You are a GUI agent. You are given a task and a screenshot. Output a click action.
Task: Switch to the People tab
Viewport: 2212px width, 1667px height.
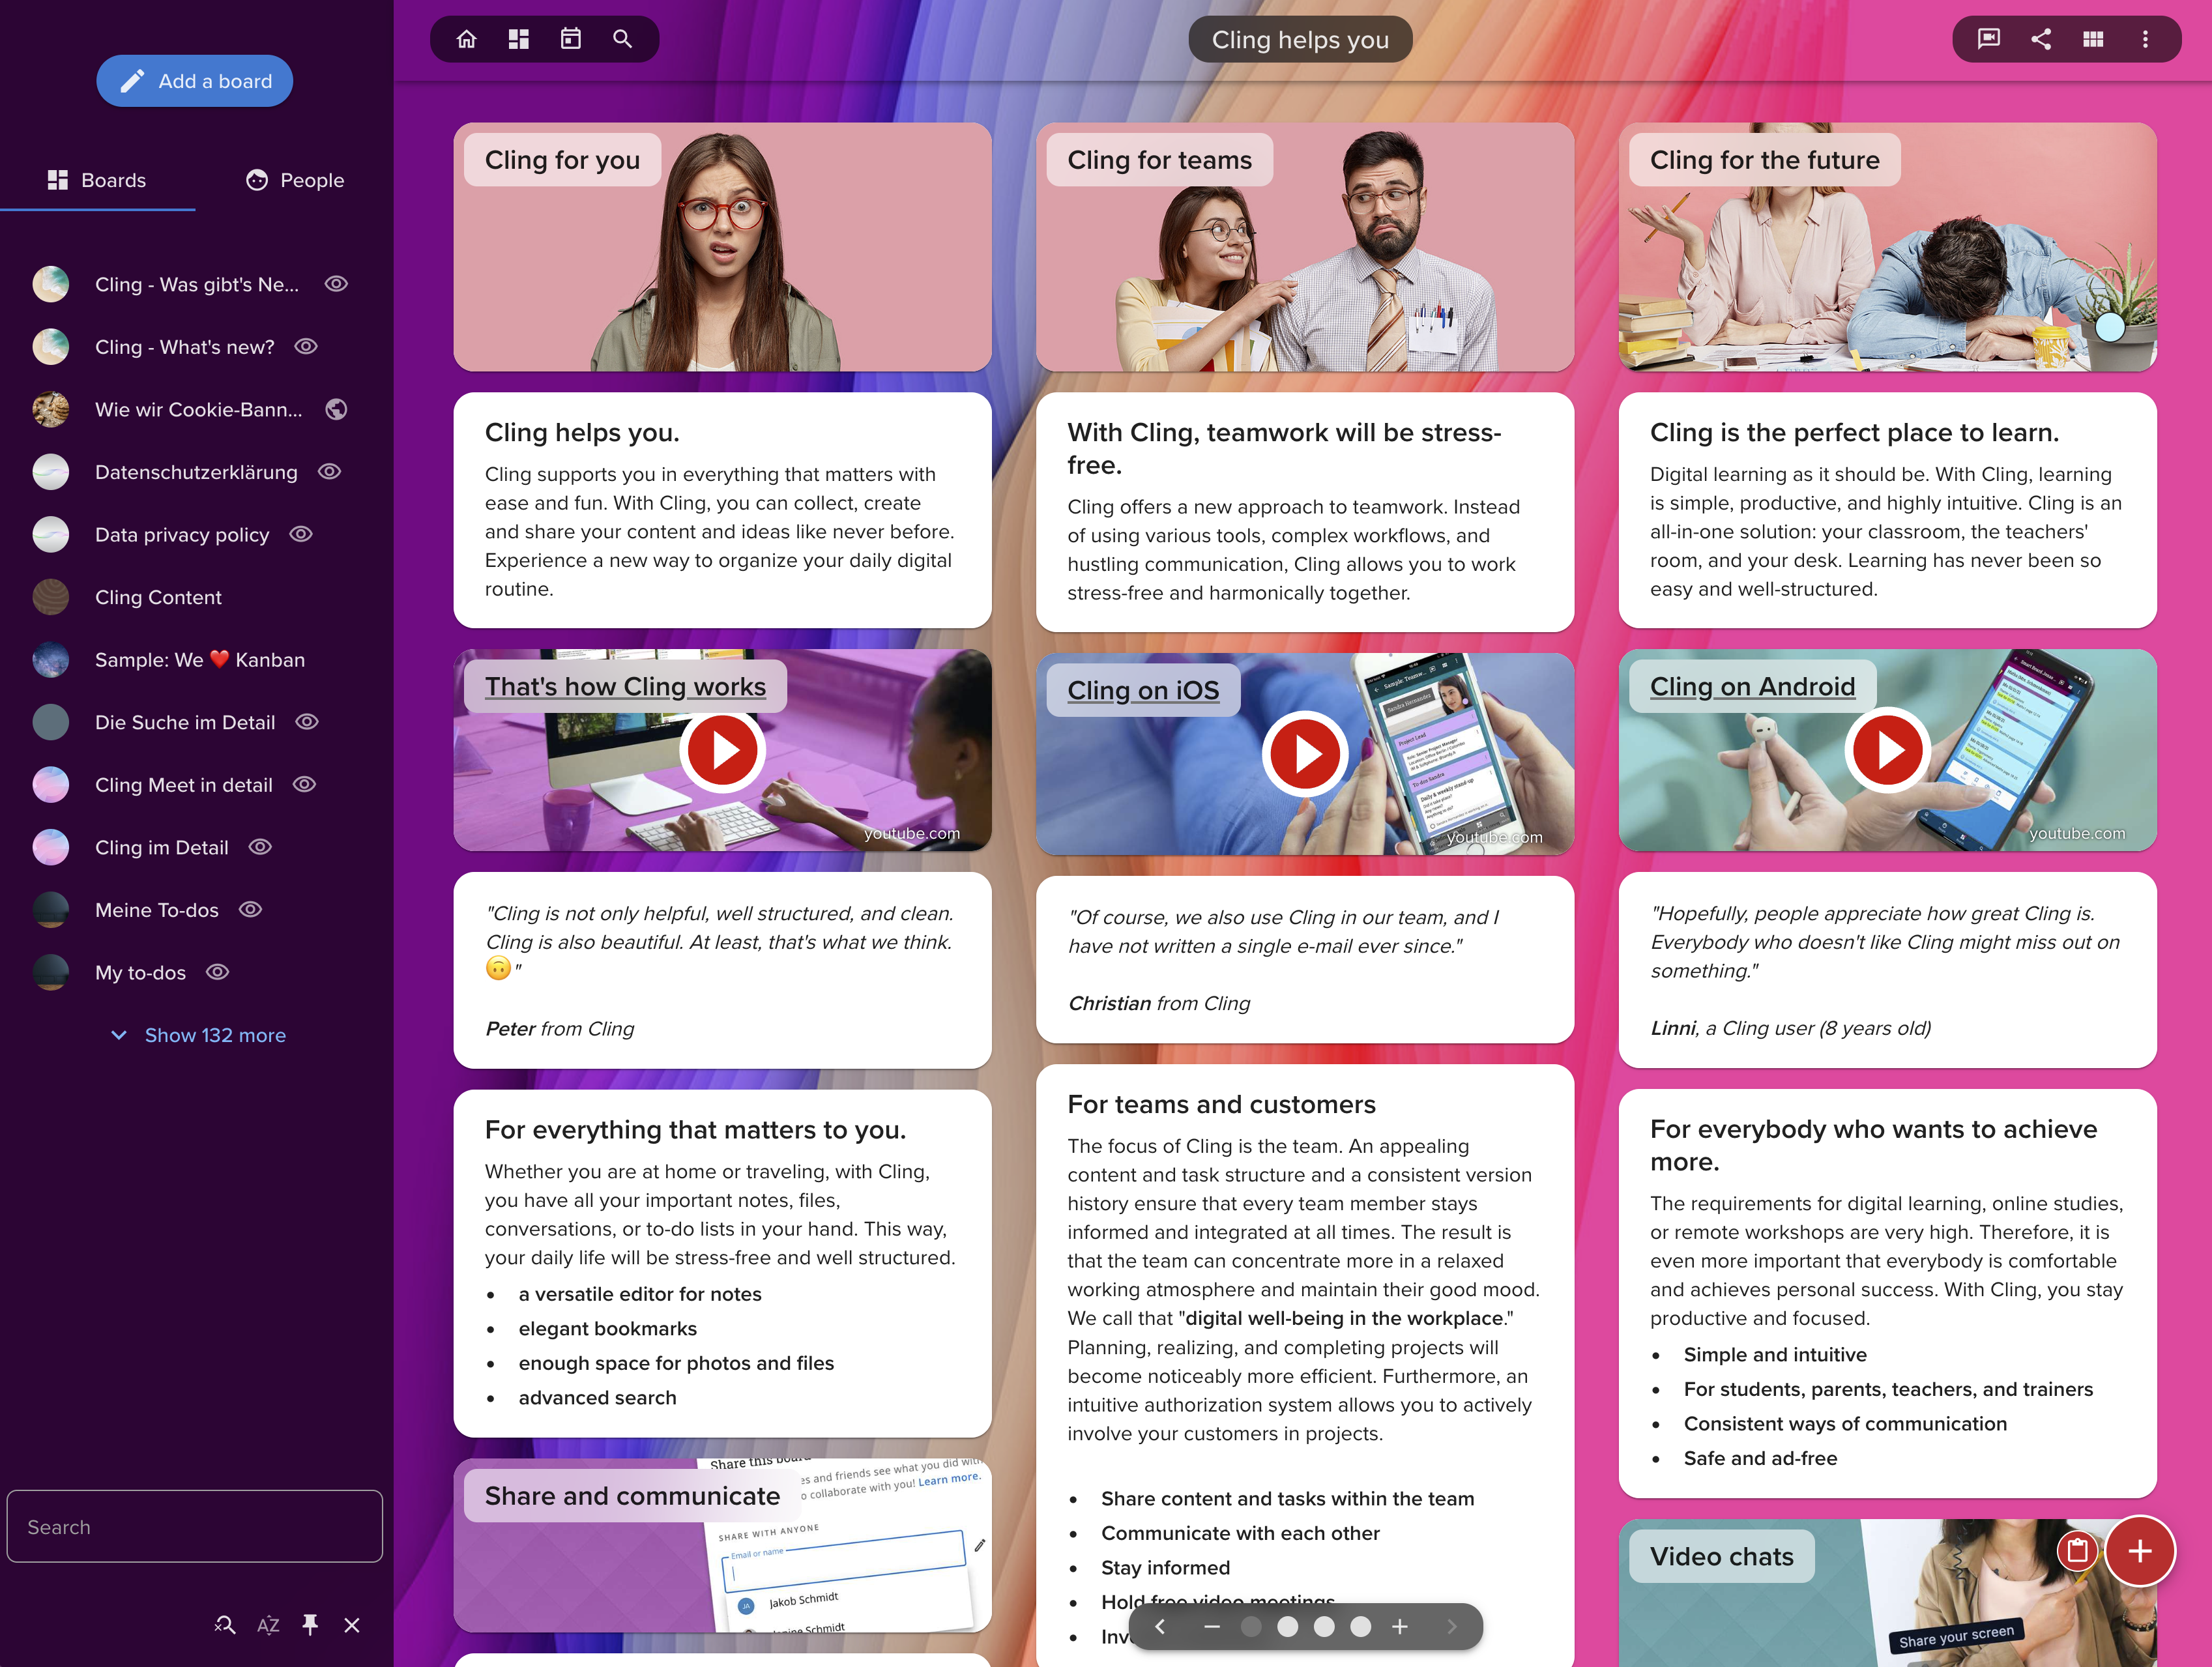(294, 180)
